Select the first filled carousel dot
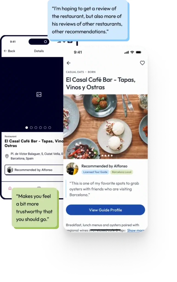 pyautogui.click(x=27, y=128)
